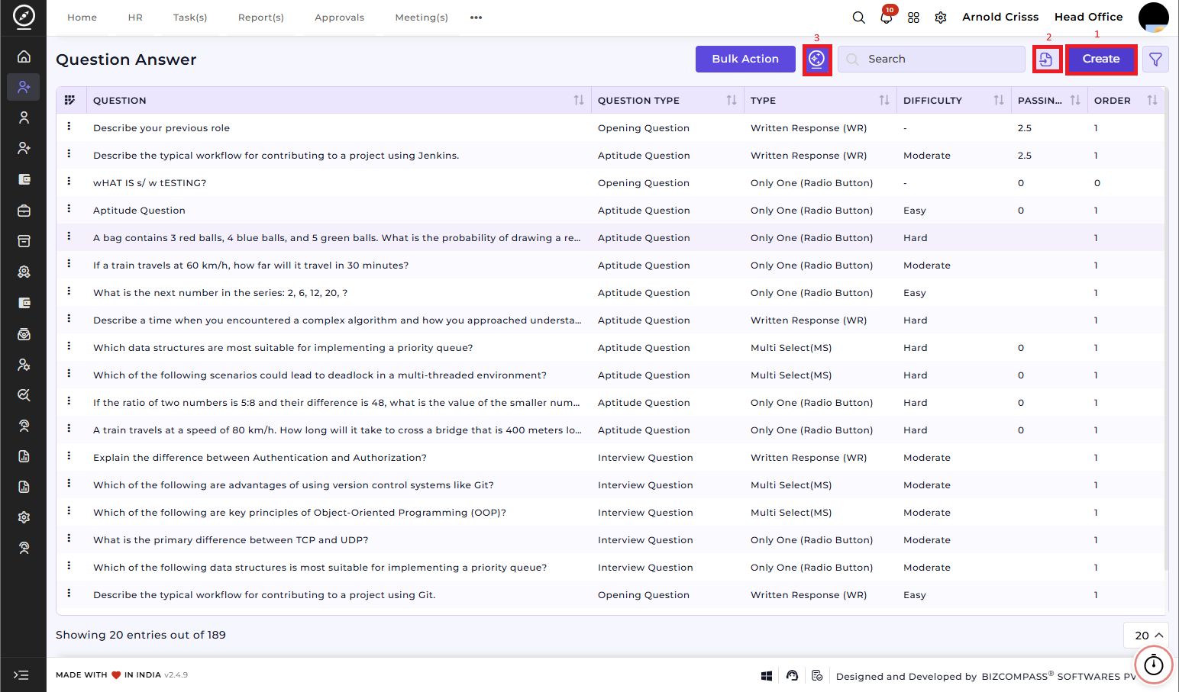Open row menu for 'Describe your previous role'

click(69, 127)
